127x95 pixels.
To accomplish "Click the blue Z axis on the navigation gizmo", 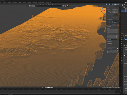I will pos(102,8).
